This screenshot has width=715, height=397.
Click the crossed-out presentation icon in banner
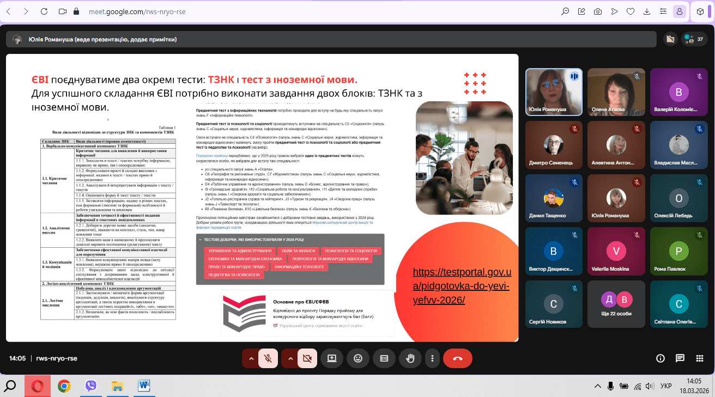click(x=670, y=39)
